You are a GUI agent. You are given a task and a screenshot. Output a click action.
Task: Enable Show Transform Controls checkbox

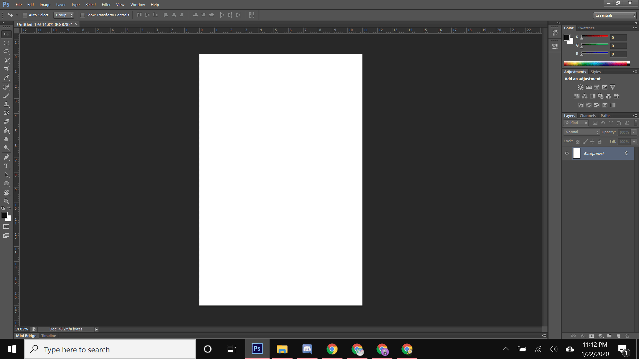pos(83,15)
